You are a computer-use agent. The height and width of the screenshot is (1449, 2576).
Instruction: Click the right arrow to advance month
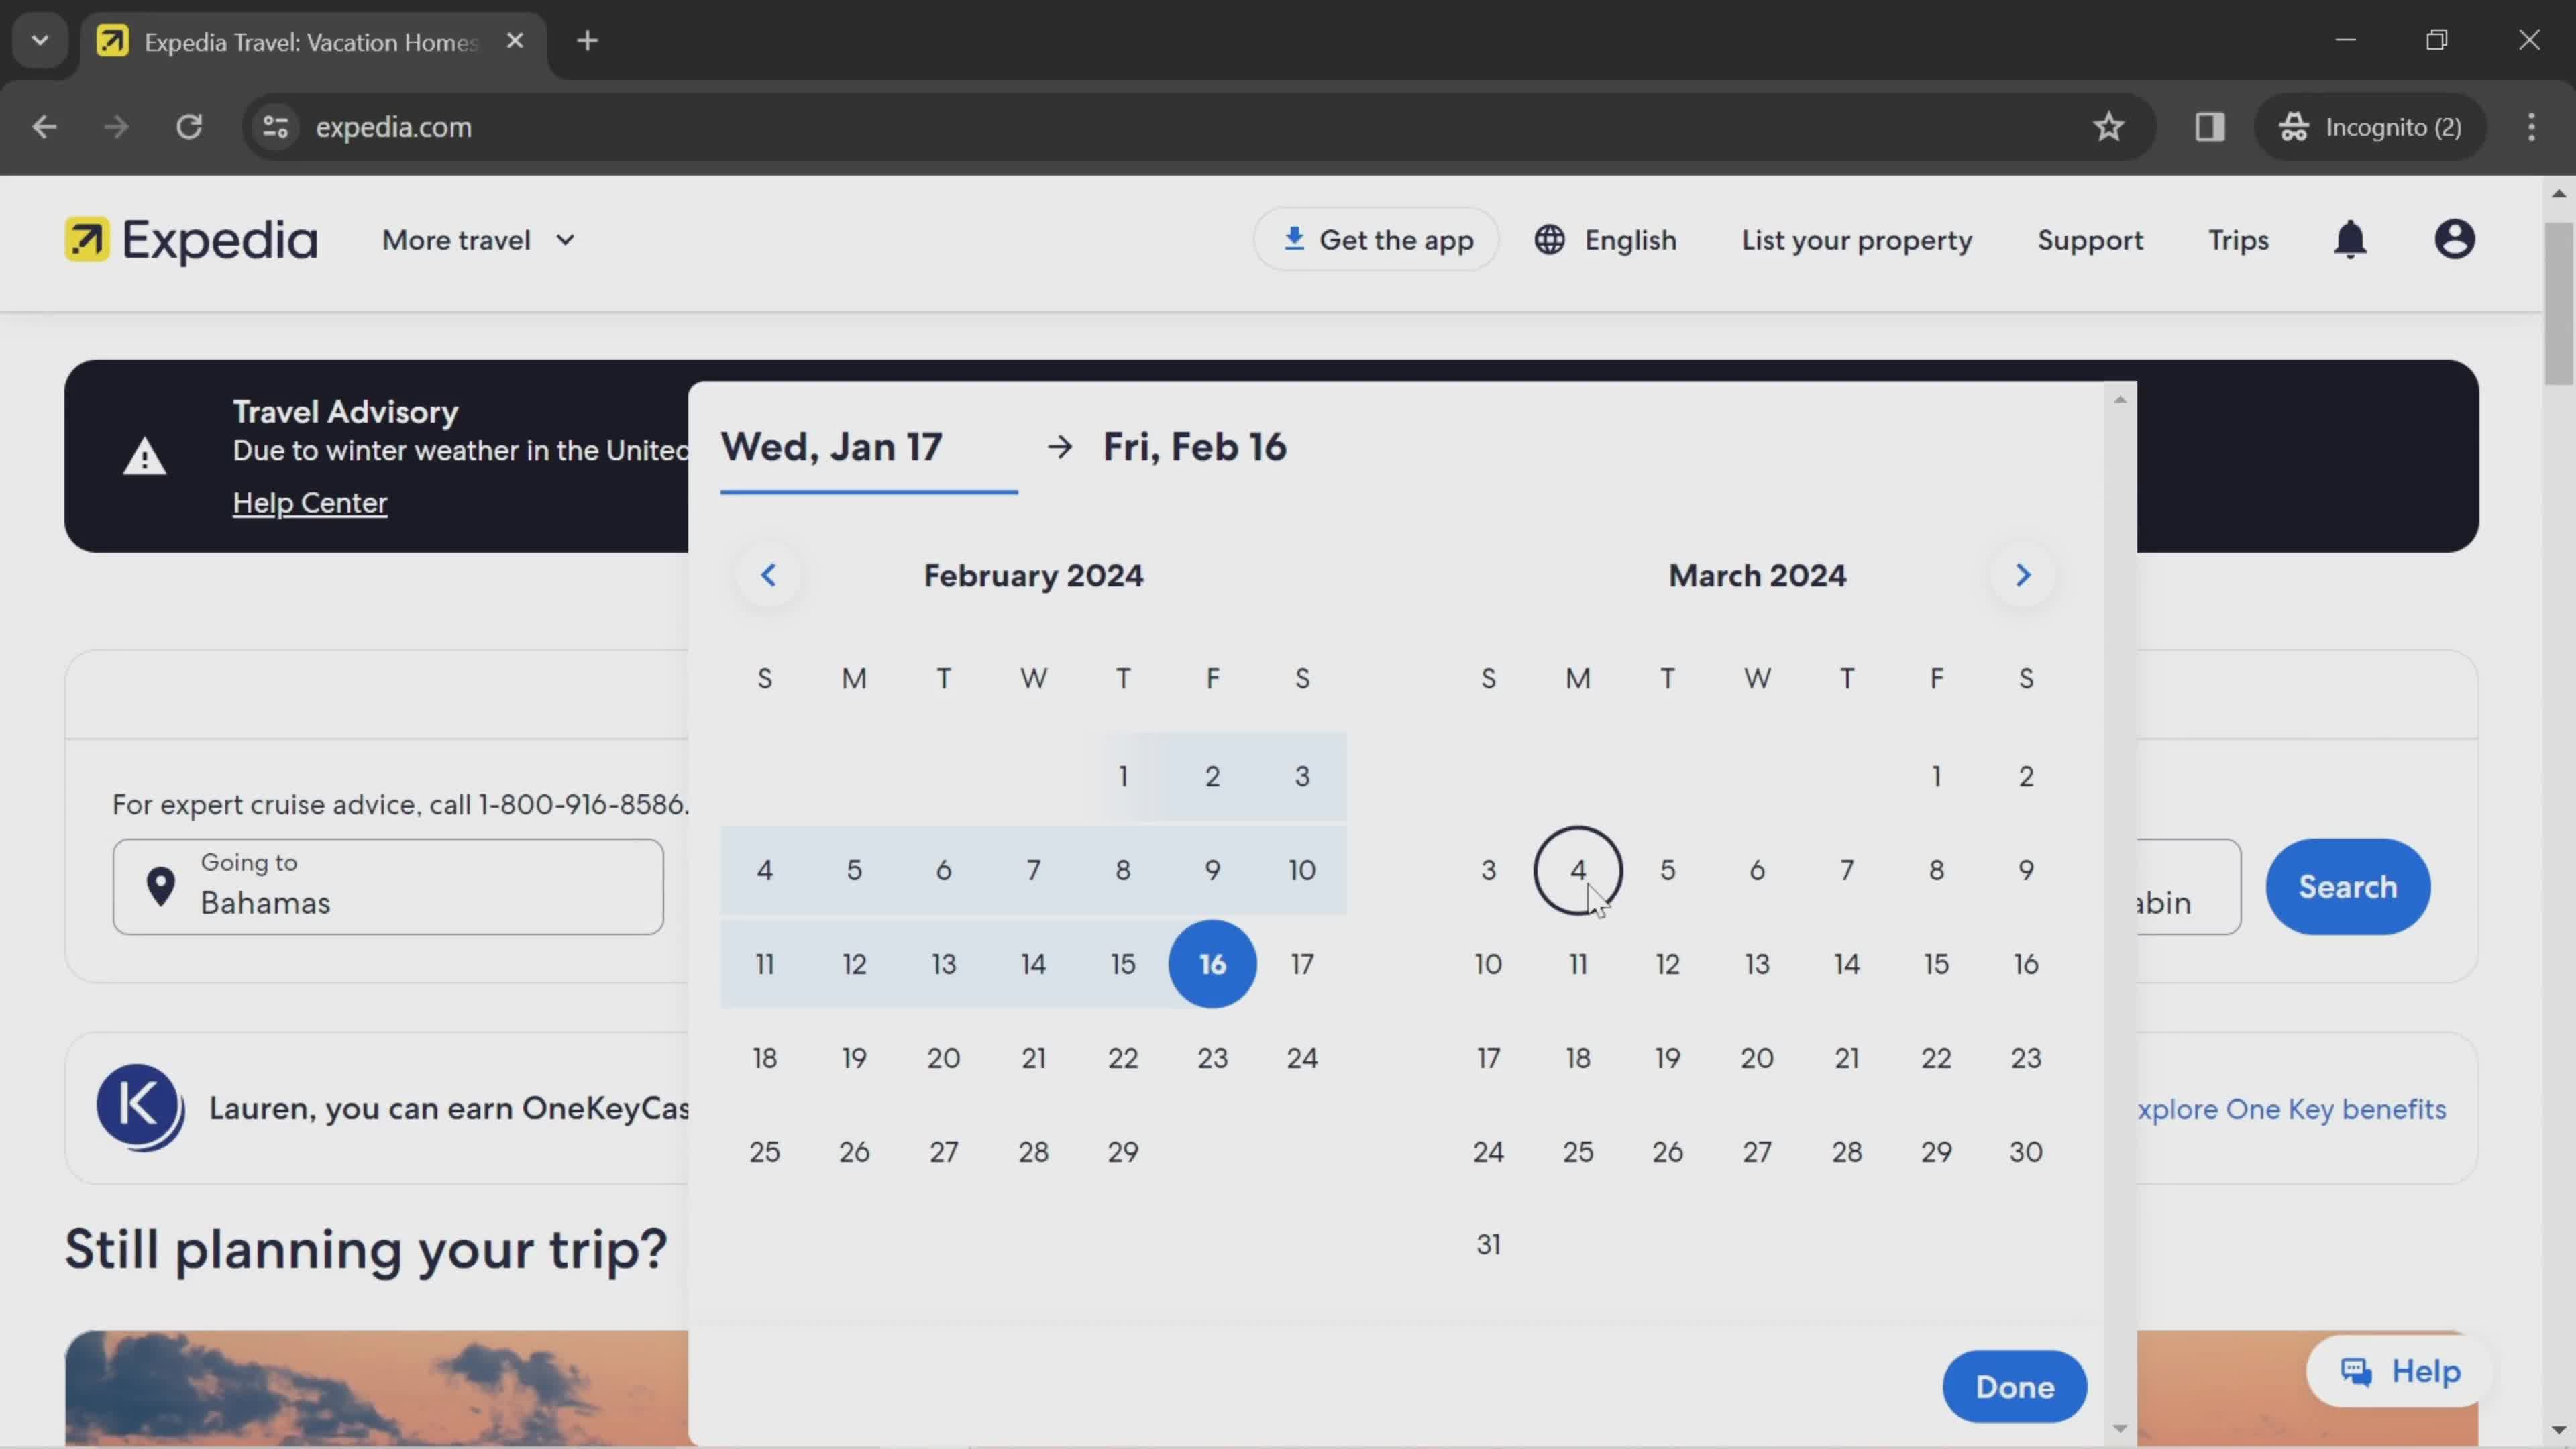click(2023, 575)
